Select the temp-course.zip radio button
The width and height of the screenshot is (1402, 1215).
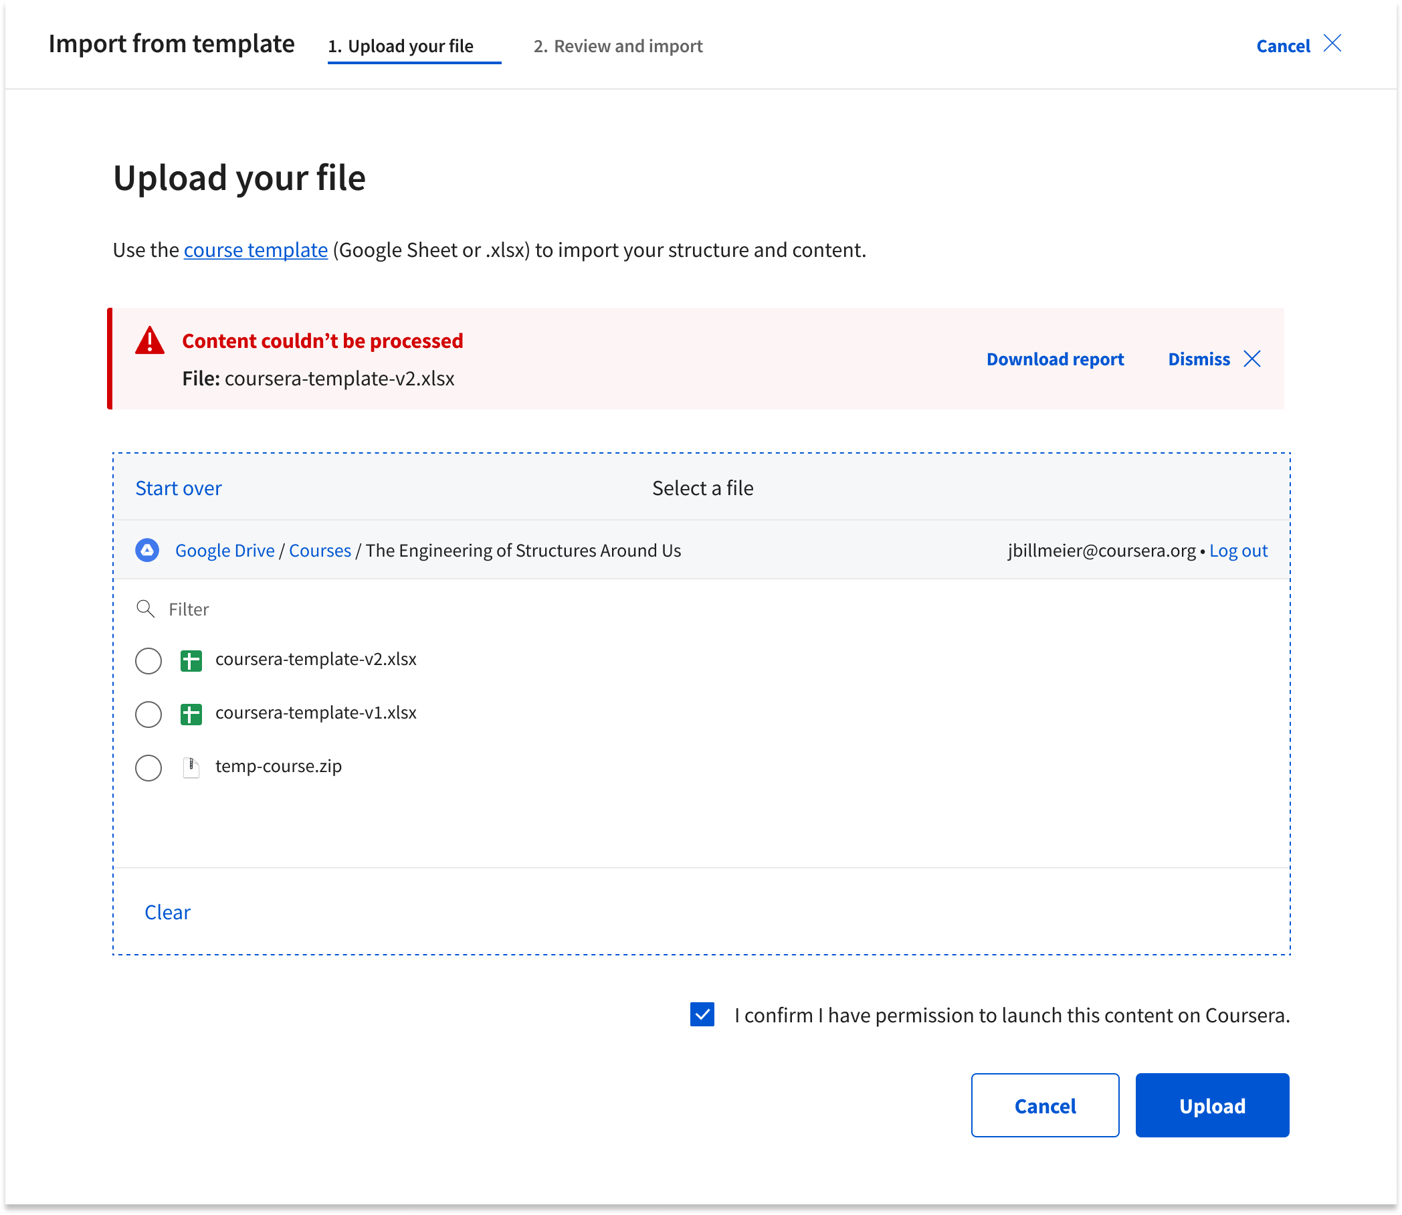pos(148,767)
